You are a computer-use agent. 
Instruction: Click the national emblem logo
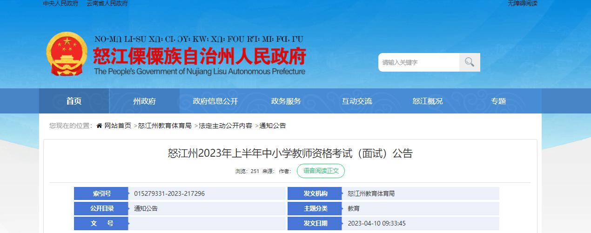point(67,54)
